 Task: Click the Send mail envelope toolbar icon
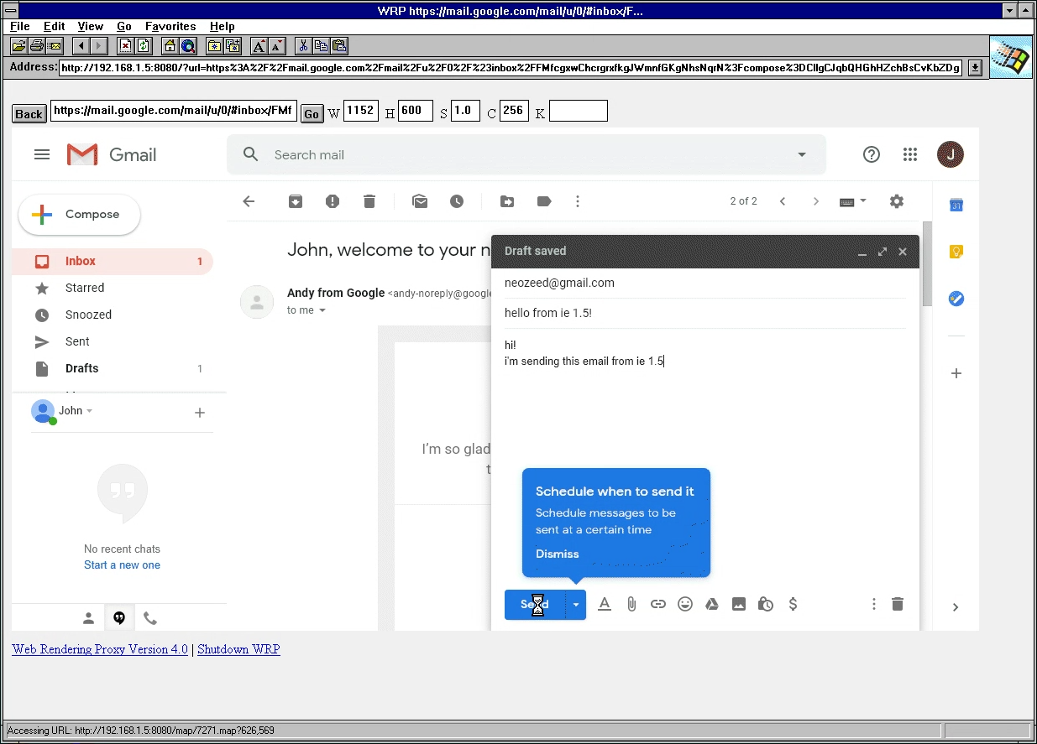click(55, 46)
